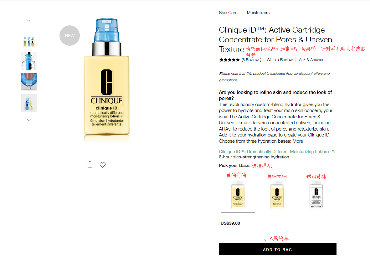This screenshot has height=267, width=370.
Task: Open Write a Review link
Action: tap(280, 60)
